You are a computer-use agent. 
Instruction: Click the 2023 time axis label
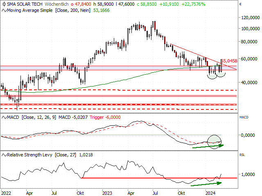(x=107, y=193)
